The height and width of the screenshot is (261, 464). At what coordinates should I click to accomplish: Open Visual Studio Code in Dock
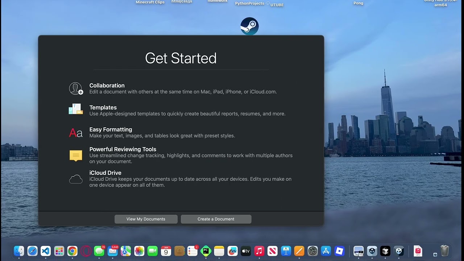pos(46,251)
